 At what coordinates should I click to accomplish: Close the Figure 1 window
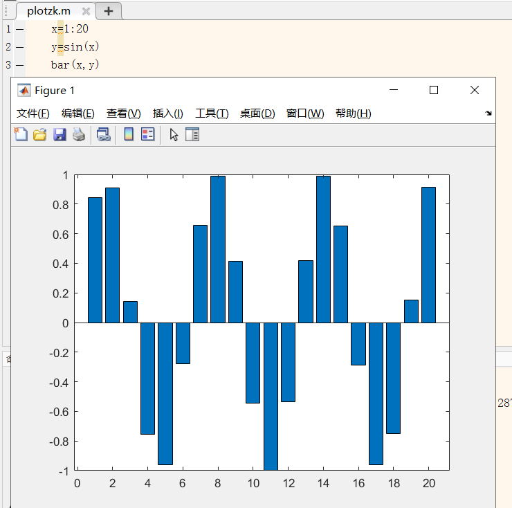475,90
